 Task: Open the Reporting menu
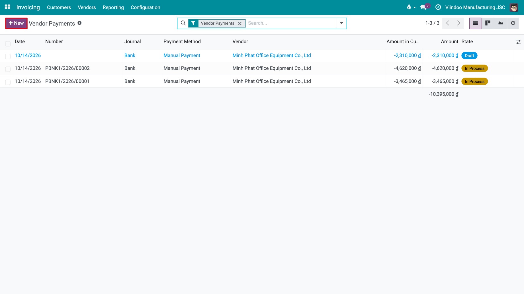(113, 7)
